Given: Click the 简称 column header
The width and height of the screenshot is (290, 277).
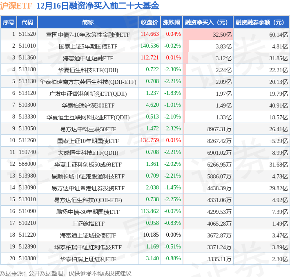Looking at the screenshot, I should [x=88, y=22].
